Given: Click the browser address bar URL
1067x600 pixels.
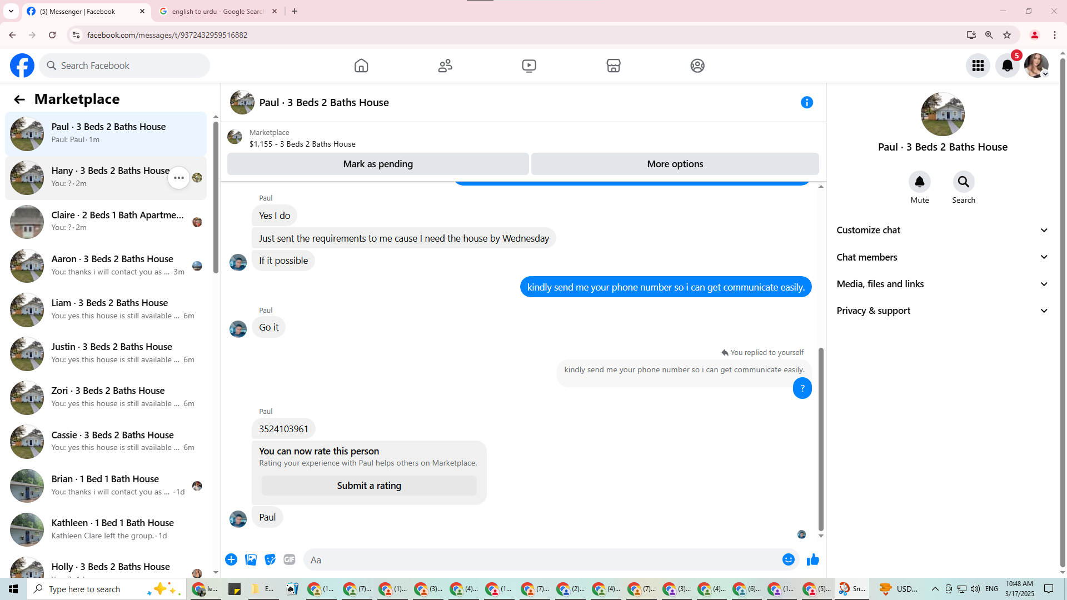Looking at the screenshot, I should pyautogui.click(x=167, y=35).
